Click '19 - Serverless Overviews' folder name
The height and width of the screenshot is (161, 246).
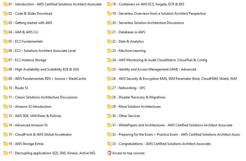click(159, 14)
